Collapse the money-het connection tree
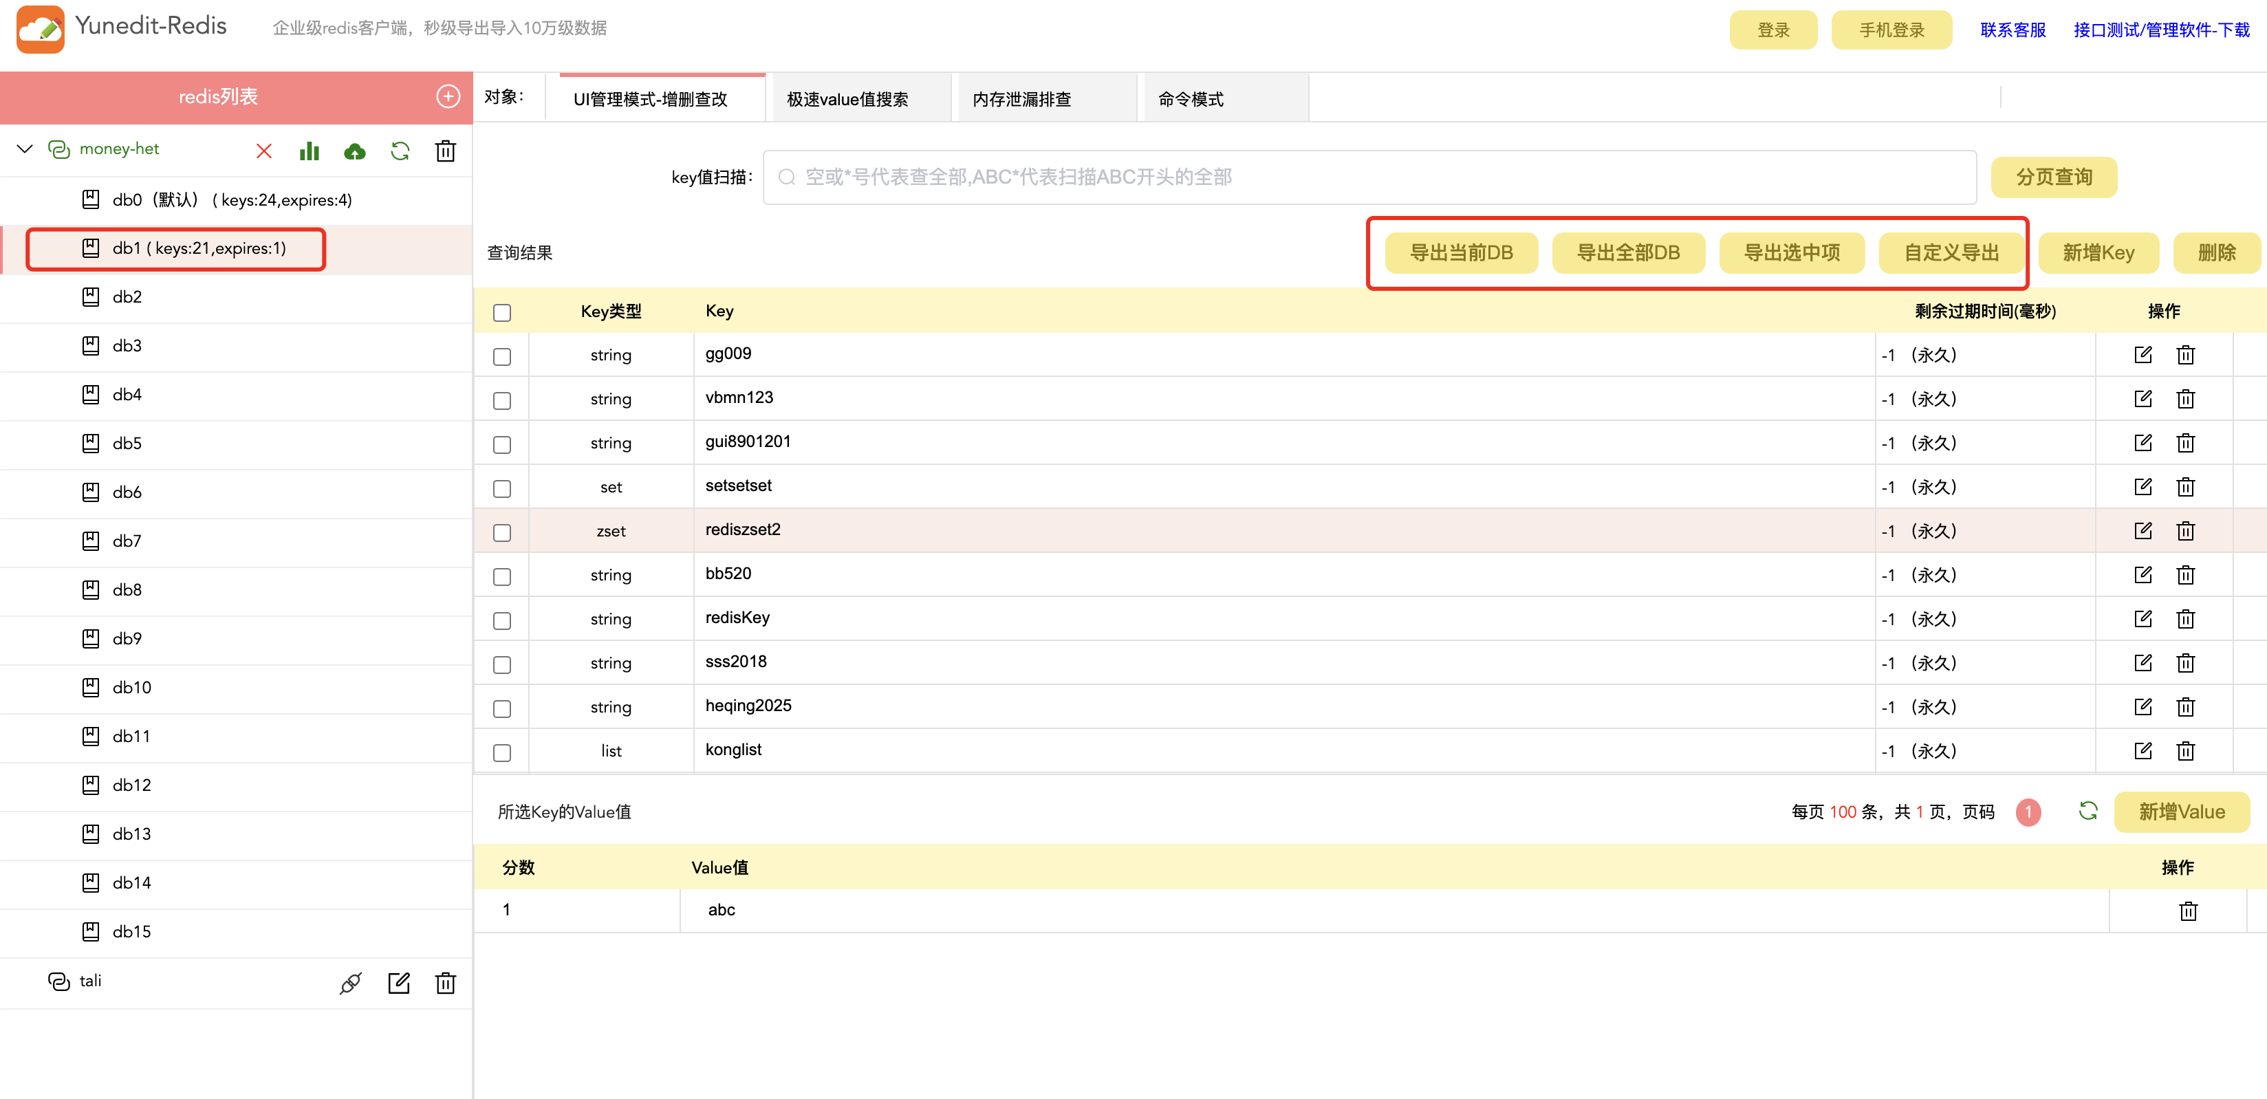Screen dimensions: 2267x1099 pos(25,149)
